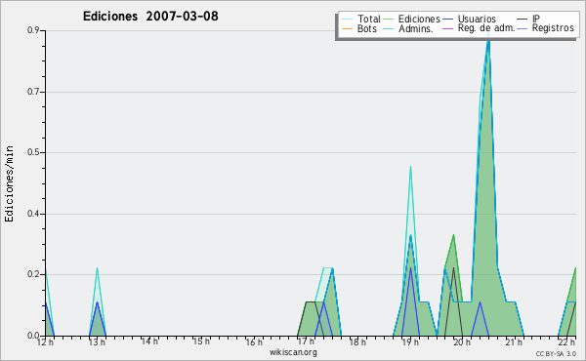Click the Total peak at 19 h
Screen dimensions: 586x361
[410, 167]
